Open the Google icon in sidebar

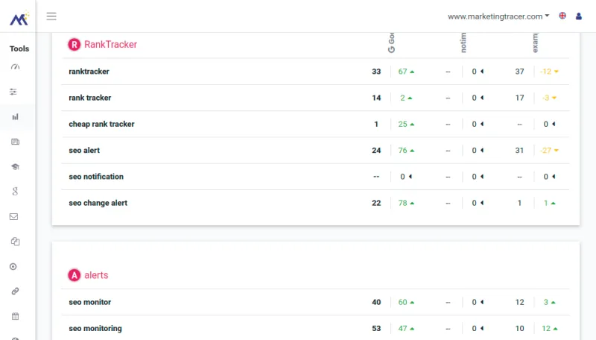(x=15, y=192)
